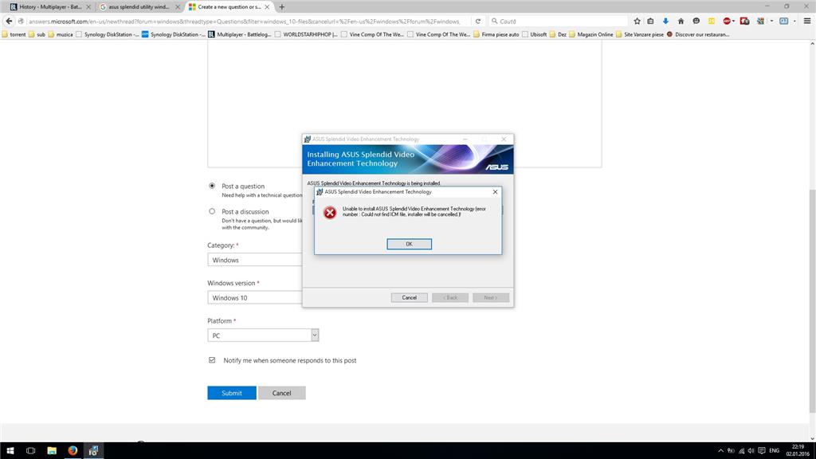Open the 'Ubisoft' bookmark
This screenshot has width=816, height=459.
[535, 34]
